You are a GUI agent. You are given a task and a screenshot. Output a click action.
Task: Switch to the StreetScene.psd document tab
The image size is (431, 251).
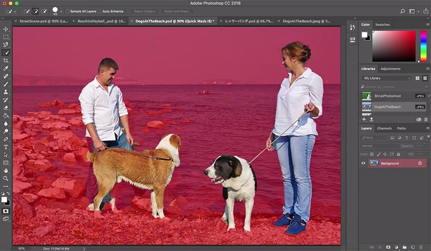(43, 21)
